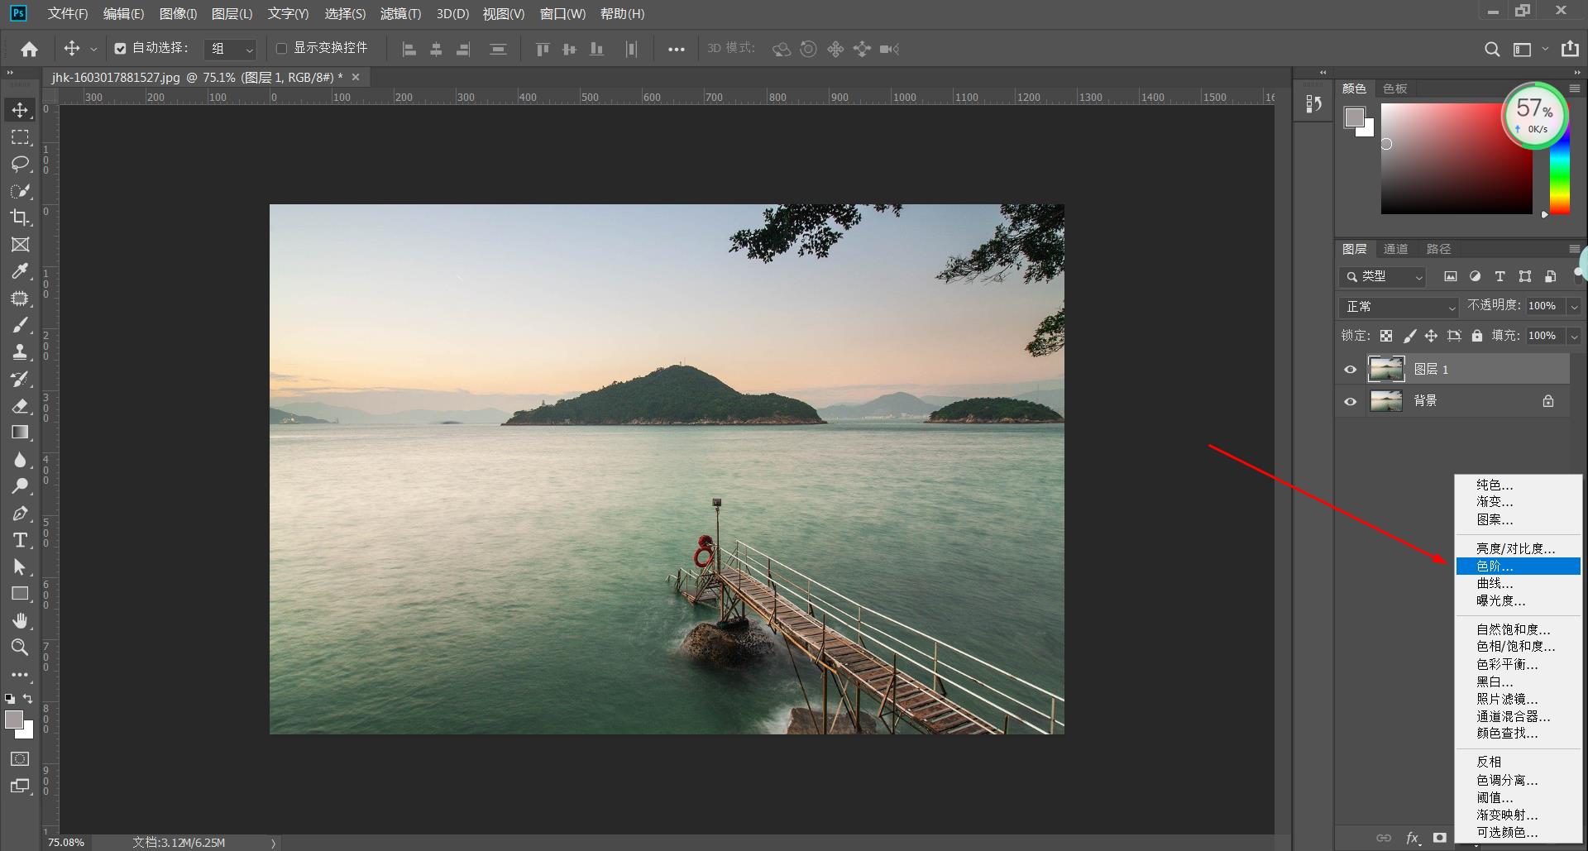Uncheck the 自动选择 checkbox
This screenshot has width=1588, height=851.
click(121, 49)
